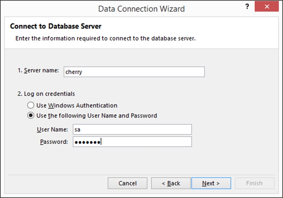Viewport: 283px width, 198px height.
Task: Click the 'Password:' label text
Action: (54, 142)
